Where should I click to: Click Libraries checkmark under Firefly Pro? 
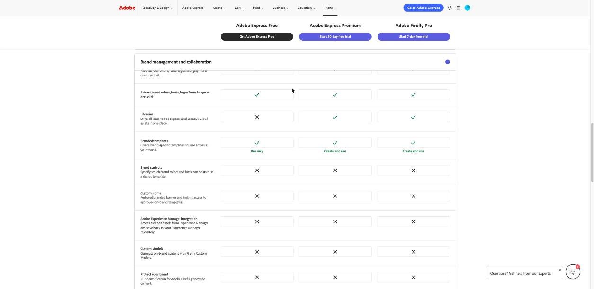pyautogui.click(x=414, y=117)
